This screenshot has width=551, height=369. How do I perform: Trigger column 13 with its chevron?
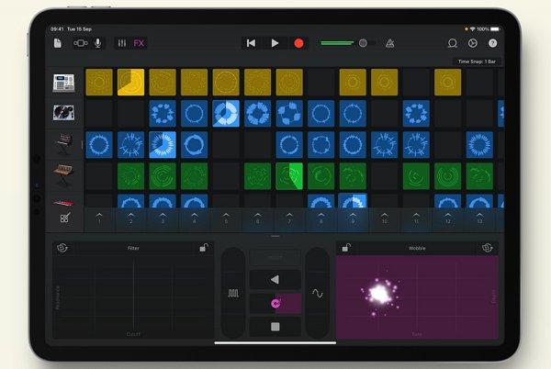click(x=479, y=218)
